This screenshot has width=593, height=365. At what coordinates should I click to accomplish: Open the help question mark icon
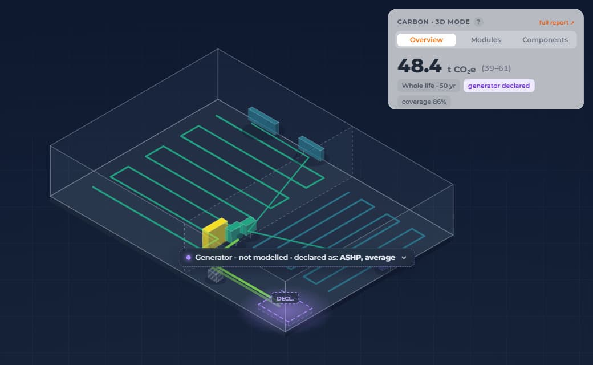point(478,22)
